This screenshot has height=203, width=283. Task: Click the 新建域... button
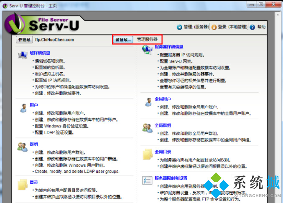tap(123, 40)
